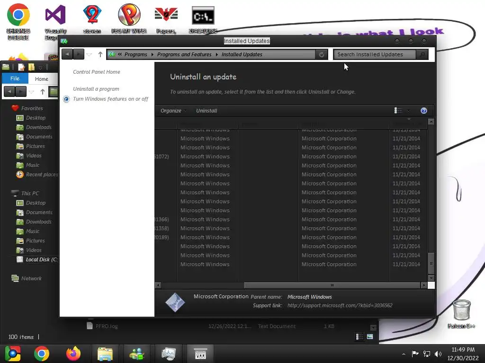Refresh the Installed Updates address bar
The width and height of the screenshot is (485, 363).
[322, 54]
